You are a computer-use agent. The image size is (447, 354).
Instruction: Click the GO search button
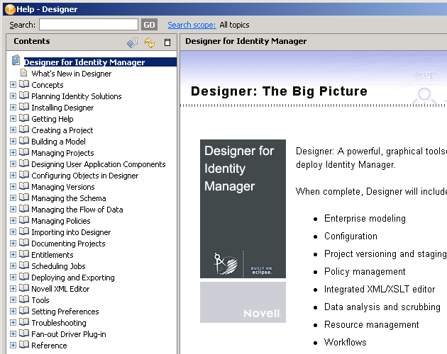(x=149, y=25)
